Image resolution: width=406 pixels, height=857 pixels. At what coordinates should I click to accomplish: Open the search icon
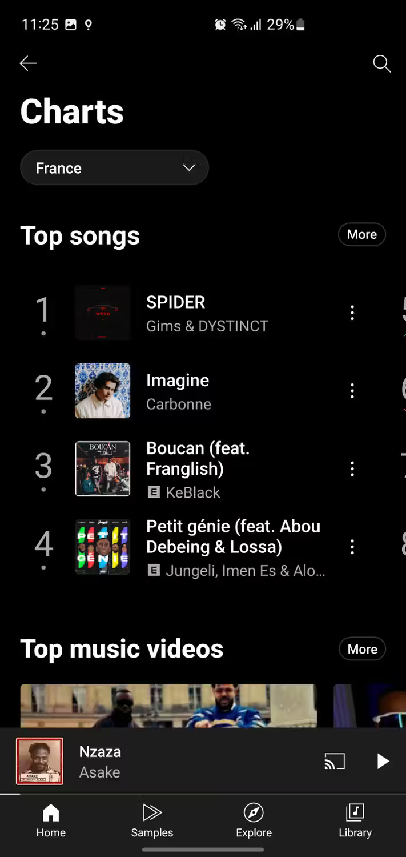coord(381,63)
